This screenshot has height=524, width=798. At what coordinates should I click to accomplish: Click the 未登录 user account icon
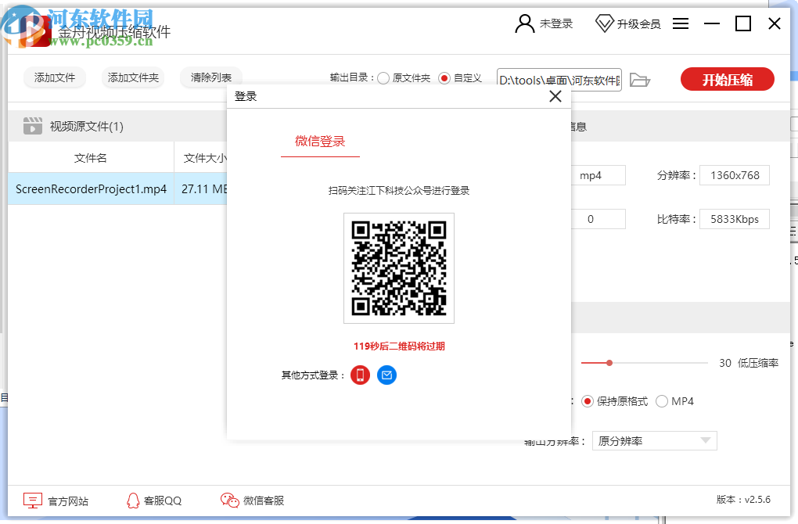click(x=524, y=23)
